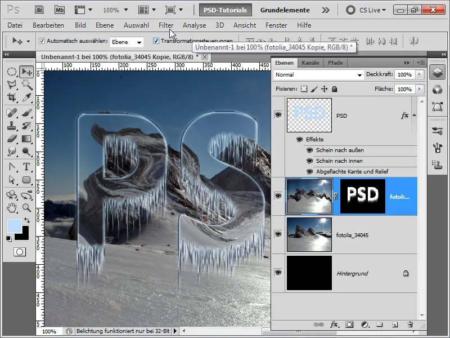Viewport: 450px width, 338px height.
Task: Switch to the Kanäle tab
Action: coord(310,63)
